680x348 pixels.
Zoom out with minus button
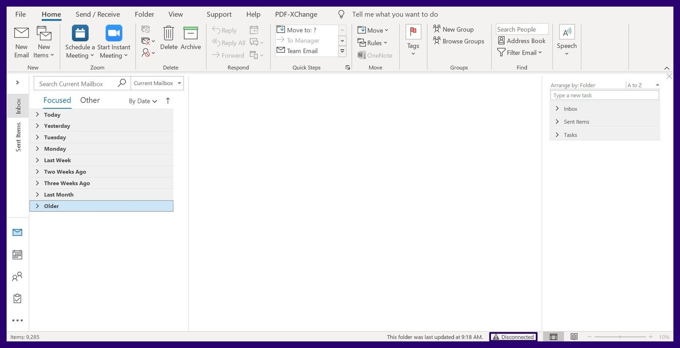(x=590, y=337)
